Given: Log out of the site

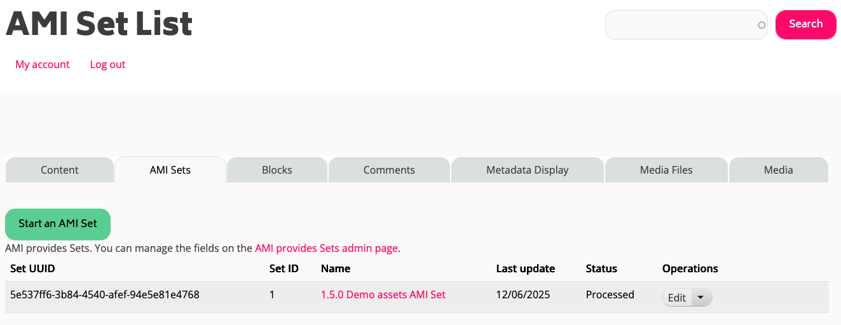Looking at the screenshot, I should pyautogui.click(x=107, y=64).
